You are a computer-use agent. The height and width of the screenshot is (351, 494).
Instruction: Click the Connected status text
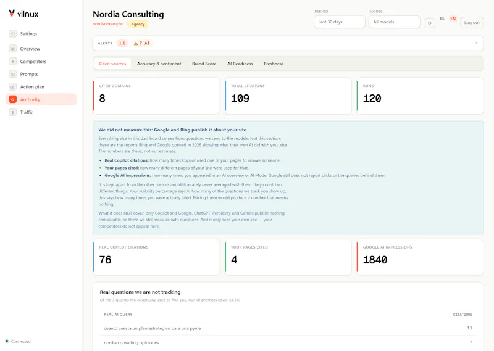point(21,341)
